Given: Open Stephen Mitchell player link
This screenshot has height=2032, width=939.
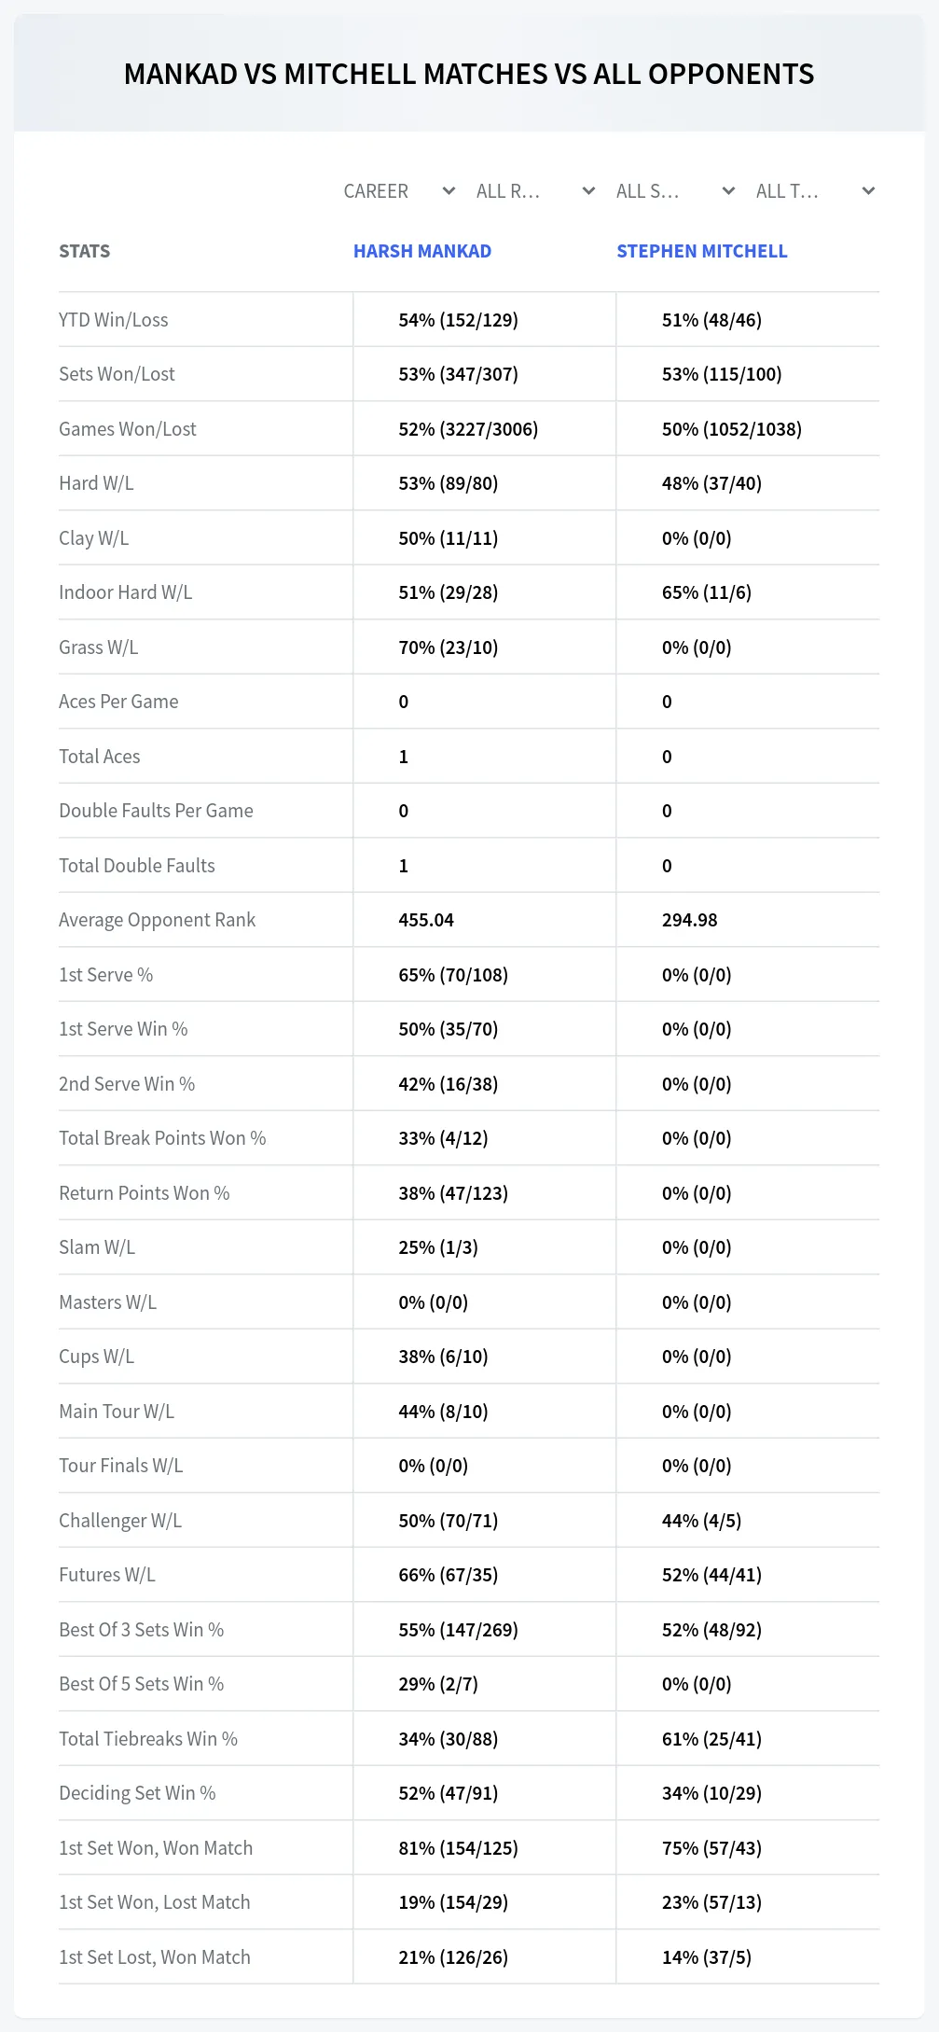Looking at the screenshot, I should click(702, 251).
